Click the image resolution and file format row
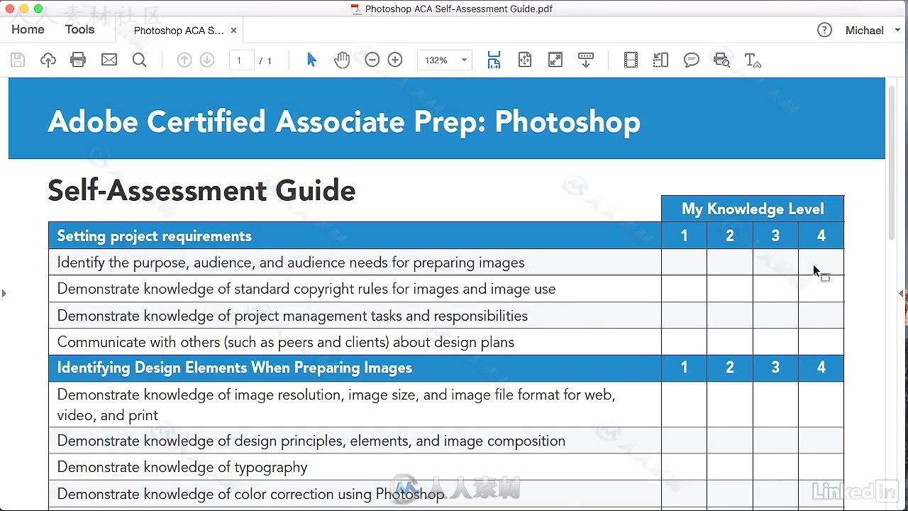The image size is (908, 511). click(x=355, y=405)
